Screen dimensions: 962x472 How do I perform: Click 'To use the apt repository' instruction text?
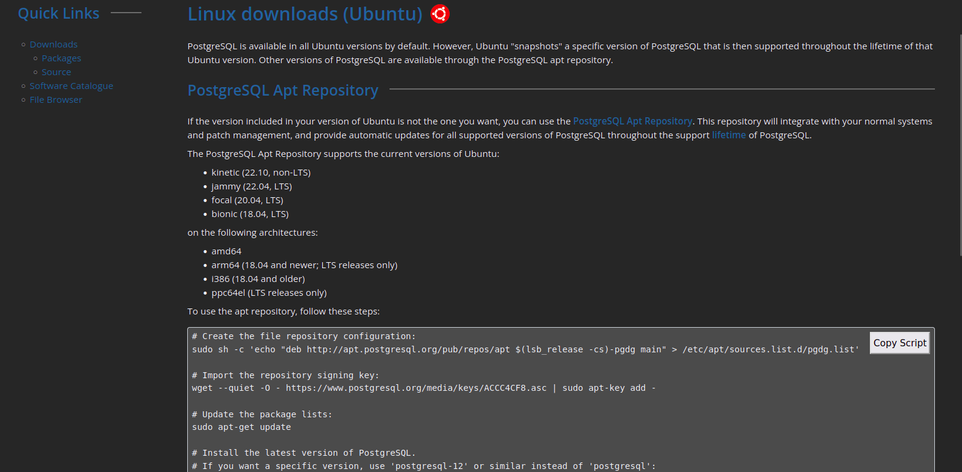point(284,311)
